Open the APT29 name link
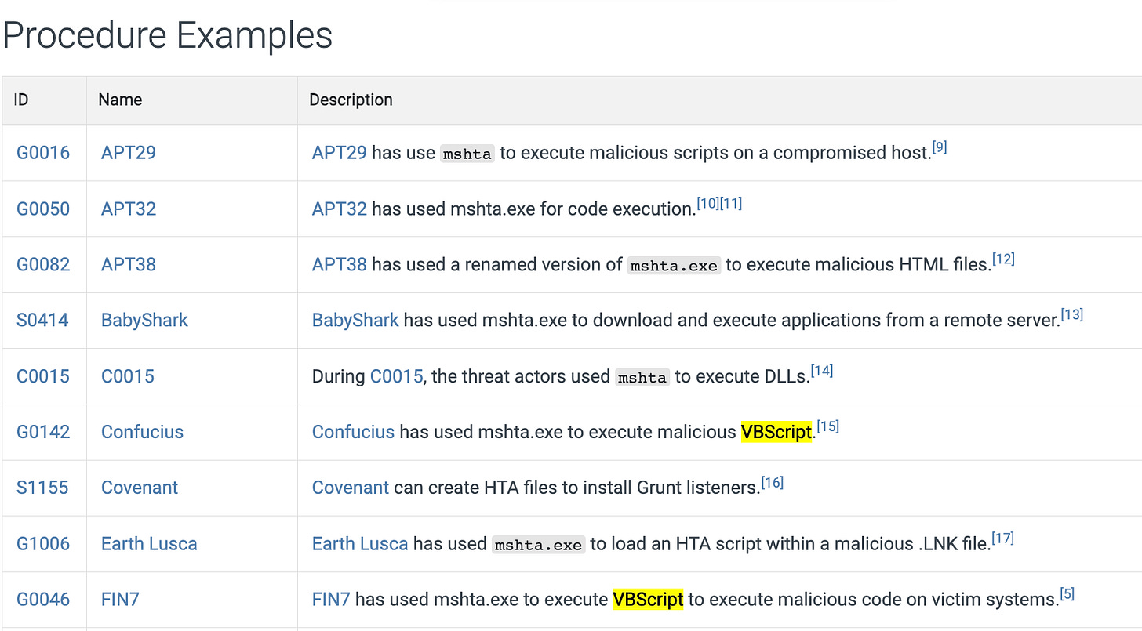Screen dimensions: 1142x631 point(129,153)
